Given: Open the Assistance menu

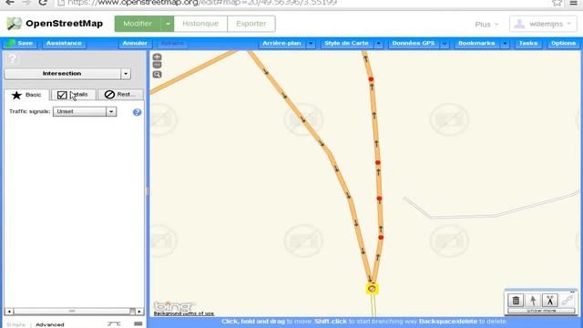Looking at the screenshot, I should point(64,43).
